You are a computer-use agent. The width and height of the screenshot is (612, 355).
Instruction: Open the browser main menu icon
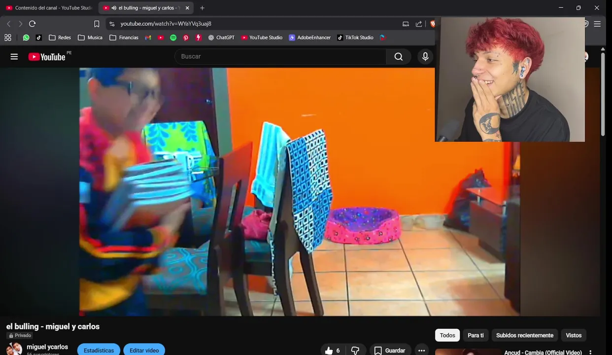point(597,24)
